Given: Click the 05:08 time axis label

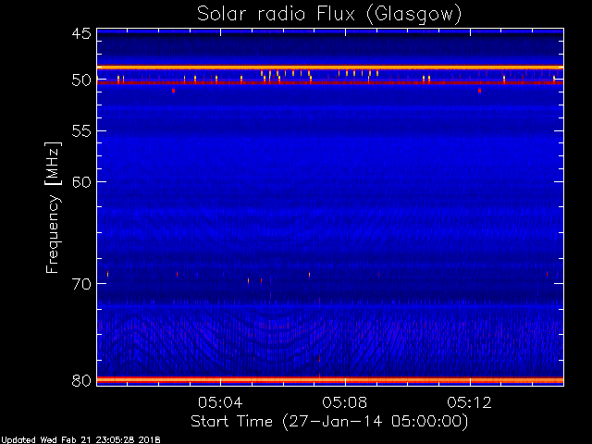Looking at the screenshot, I should 345,402.
